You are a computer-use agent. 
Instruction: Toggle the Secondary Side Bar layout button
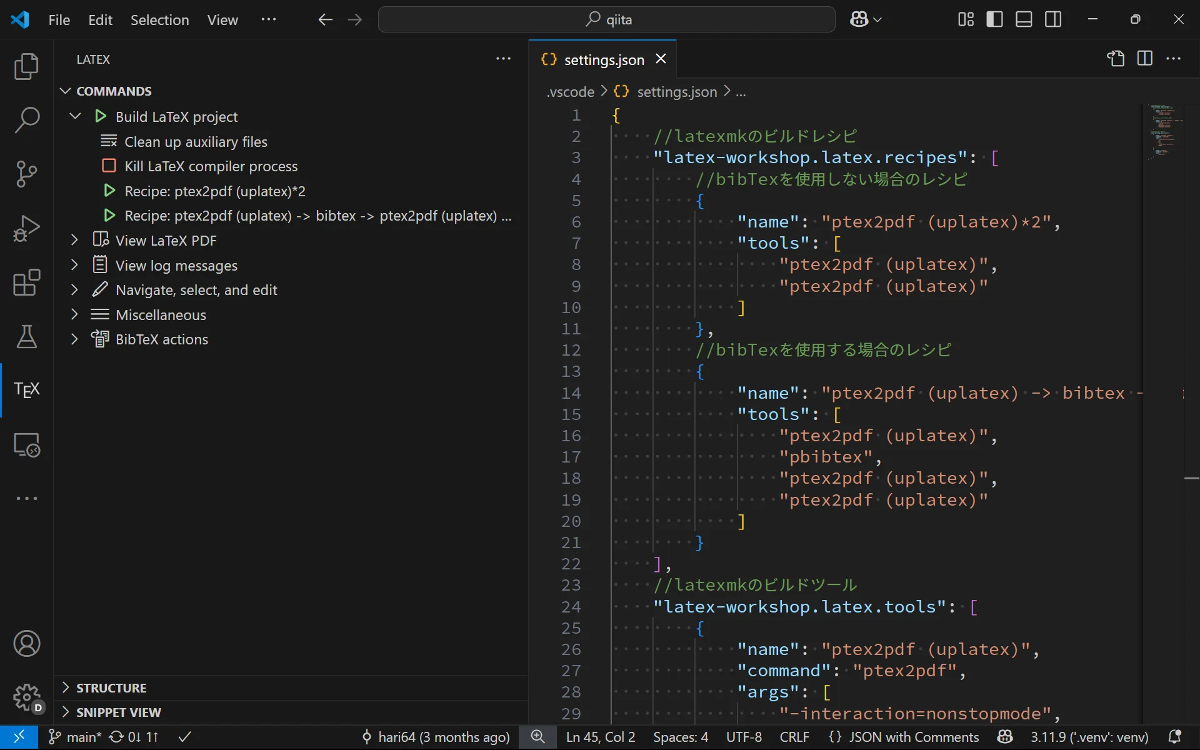(1053, 19)
